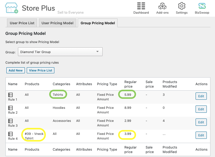This screenshot has width=215, height=157.
Task: Click the bottom Pricing Type footer header
Action: (107, 149)
